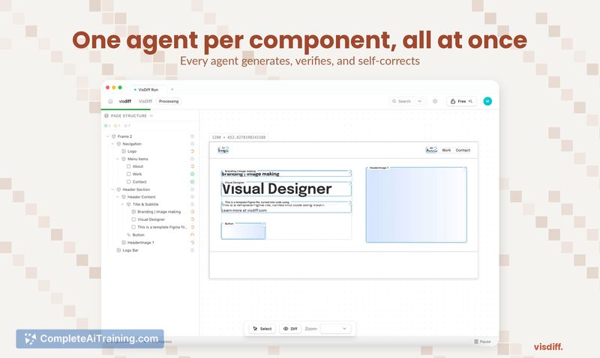Collapse the Frame 2 tree node
Screen dimensions: 600x358
coord(107,136)
